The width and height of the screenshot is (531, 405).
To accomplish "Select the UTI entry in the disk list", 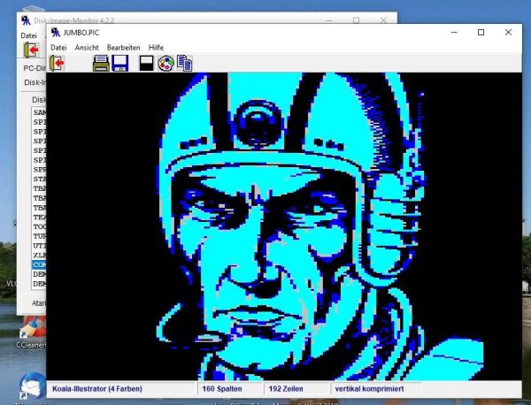I will [39, 245].
